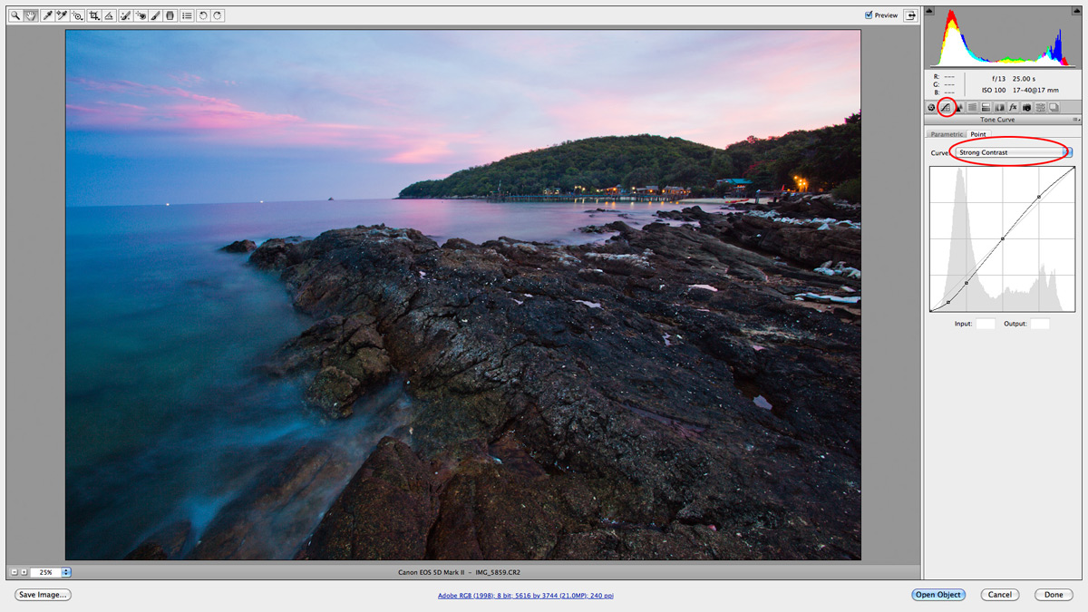Open the Camera Calibration panel

1026,107
